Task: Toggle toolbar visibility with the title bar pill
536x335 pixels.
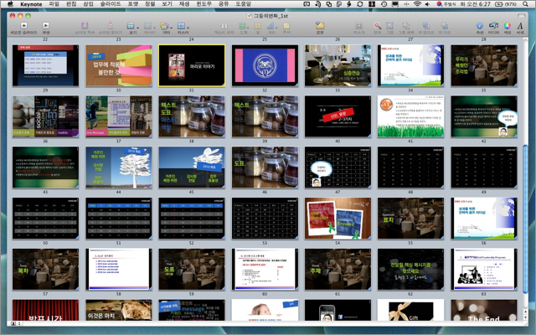Action: coord(521,16)
